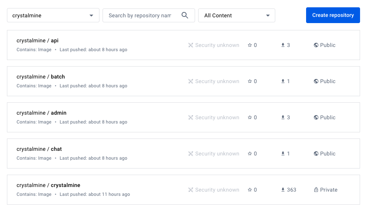The width and height of the screenshot is (367, 212).
Task: Click the star icon on the crystalmine repository
Action: [250, 190]
